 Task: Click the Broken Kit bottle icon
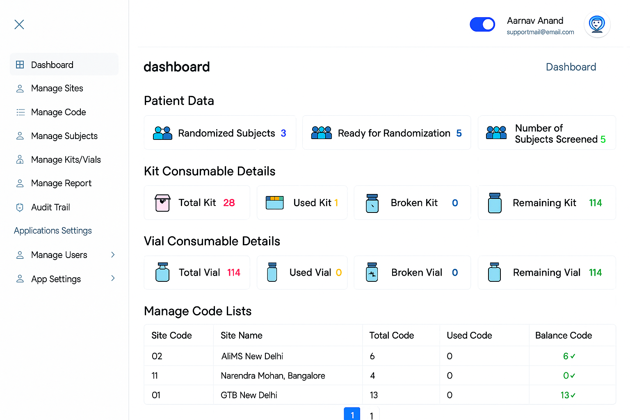(x=372, y=203)
